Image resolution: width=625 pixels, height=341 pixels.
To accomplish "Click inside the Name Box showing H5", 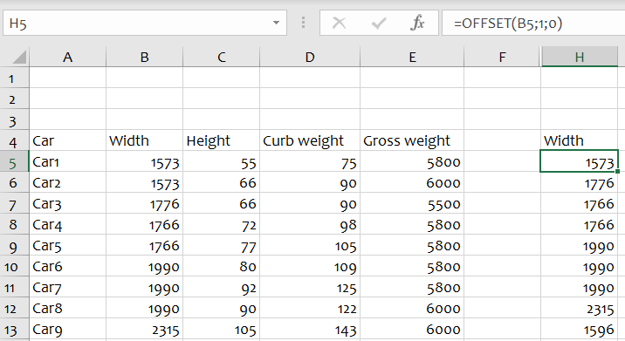I will coord(138,23).
